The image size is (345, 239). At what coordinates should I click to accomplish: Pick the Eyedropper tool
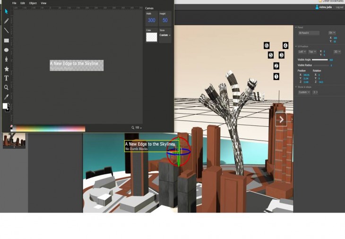[x=6, y=97]
